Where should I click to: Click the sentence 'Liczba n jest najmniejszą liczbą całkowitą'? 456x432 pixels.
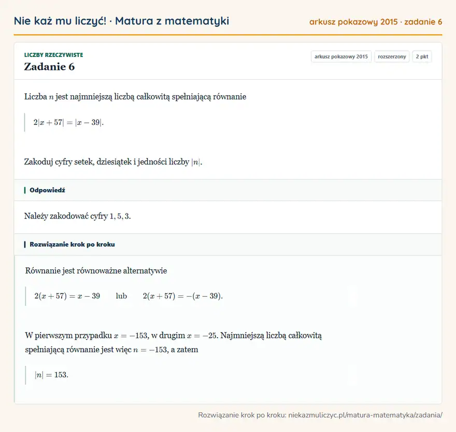coord(135,96)
